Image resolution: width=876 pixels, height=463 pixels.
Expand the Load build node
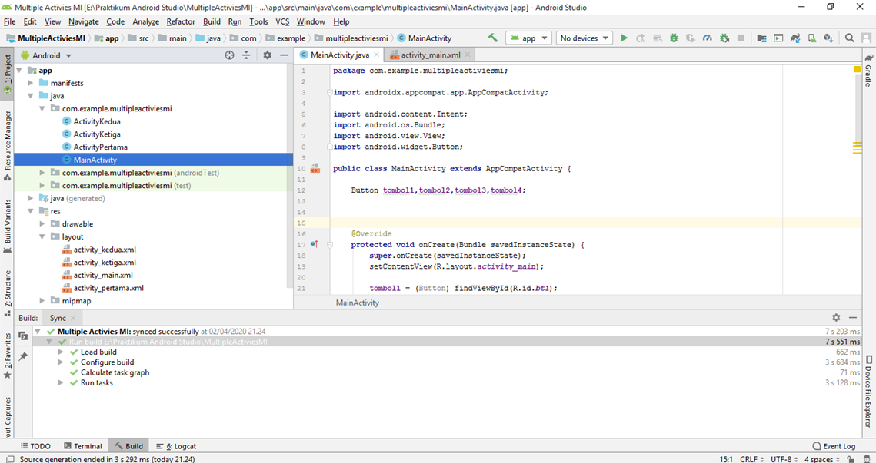click(x=61, y=352)
